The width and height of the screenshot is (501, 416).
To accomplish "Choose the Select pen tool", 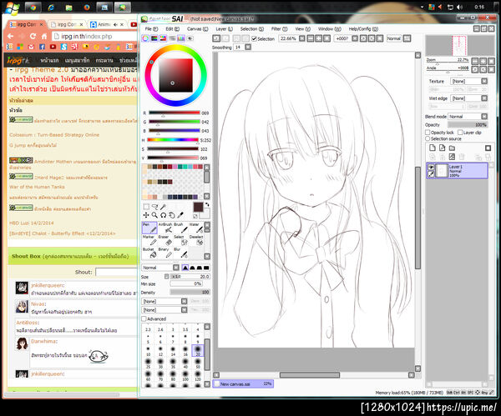I will pos(180,240).
